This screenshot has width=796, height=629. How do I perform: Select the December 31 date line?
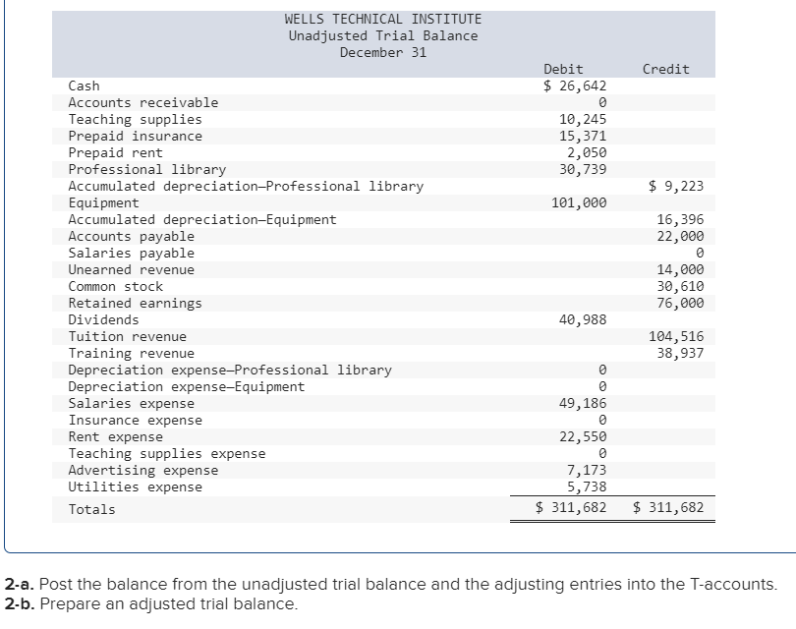(x=383, y=51)
